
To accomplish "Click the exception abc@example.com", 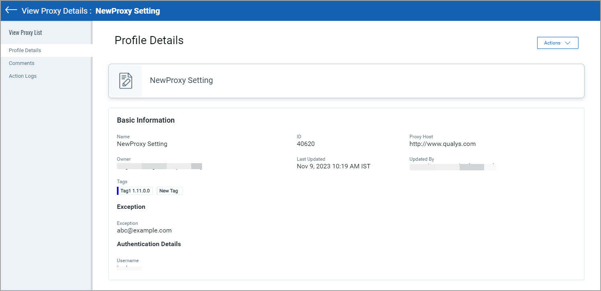I will click(144, 230).
